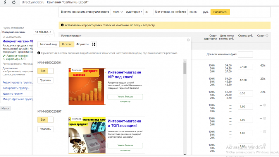Screen dimensions: 279x157
Task: Open the 100% audience coverage dropdown
Action: [117, 12]
